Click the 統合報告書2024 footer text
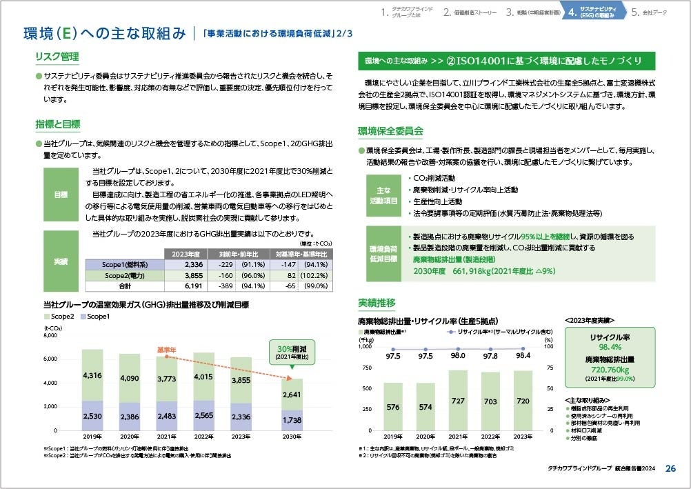Viewport: 691px width, 489px height. pos(636,469)
